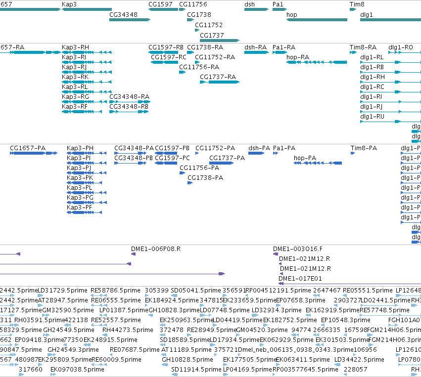Click protein CG1597-PC
The height and width of the screenshot is (377, 421).
click(x=166, y=163)
